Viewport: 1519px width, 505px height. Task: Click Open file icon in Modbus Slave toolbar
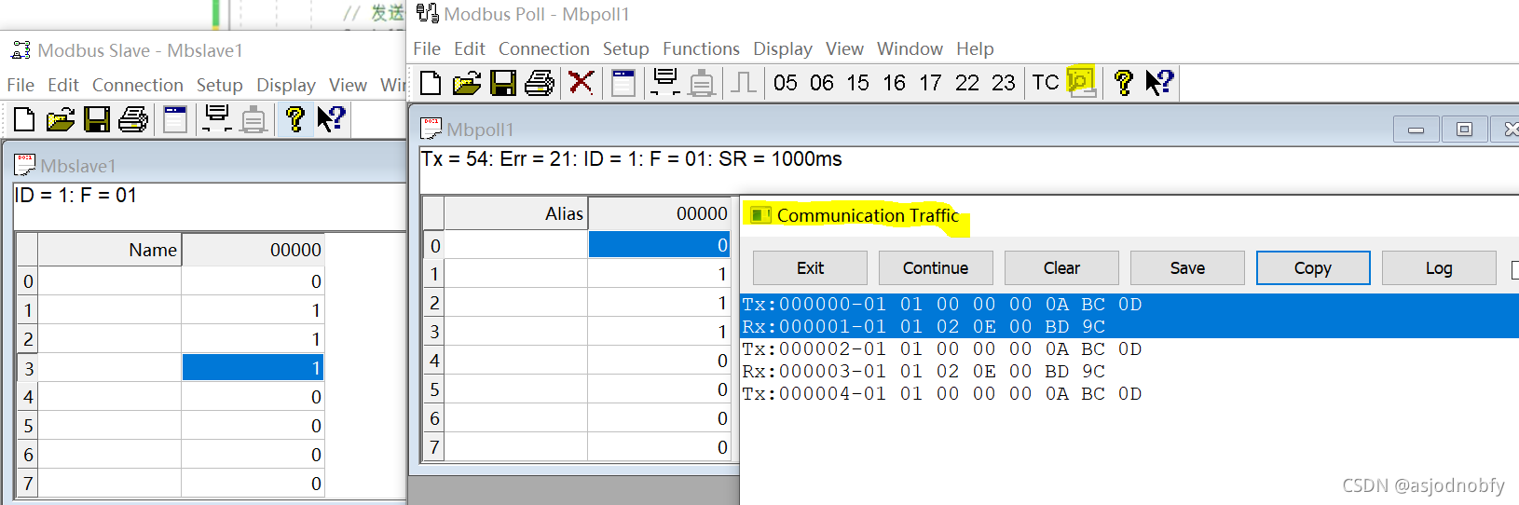[61, 119]
